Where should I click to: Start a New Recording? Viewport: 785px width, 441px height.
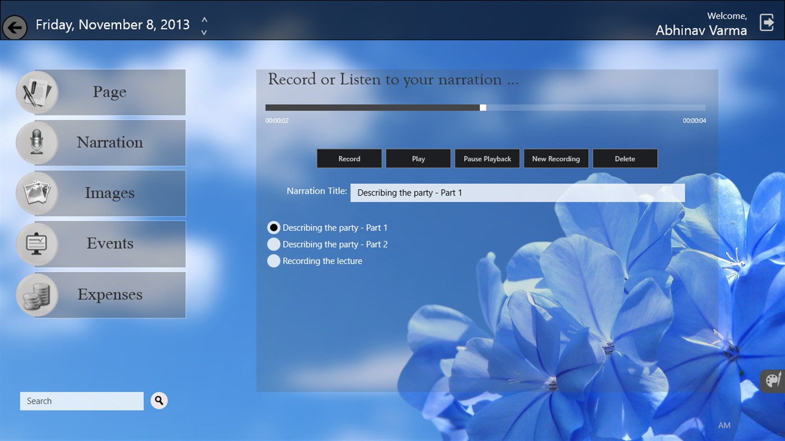tap(556, 159)
